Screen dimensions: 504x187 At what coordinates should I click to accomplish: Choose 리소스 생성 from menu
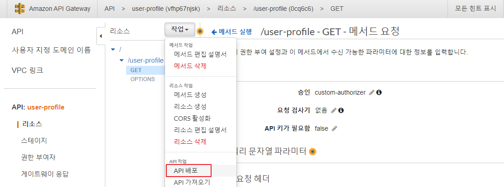190,106
